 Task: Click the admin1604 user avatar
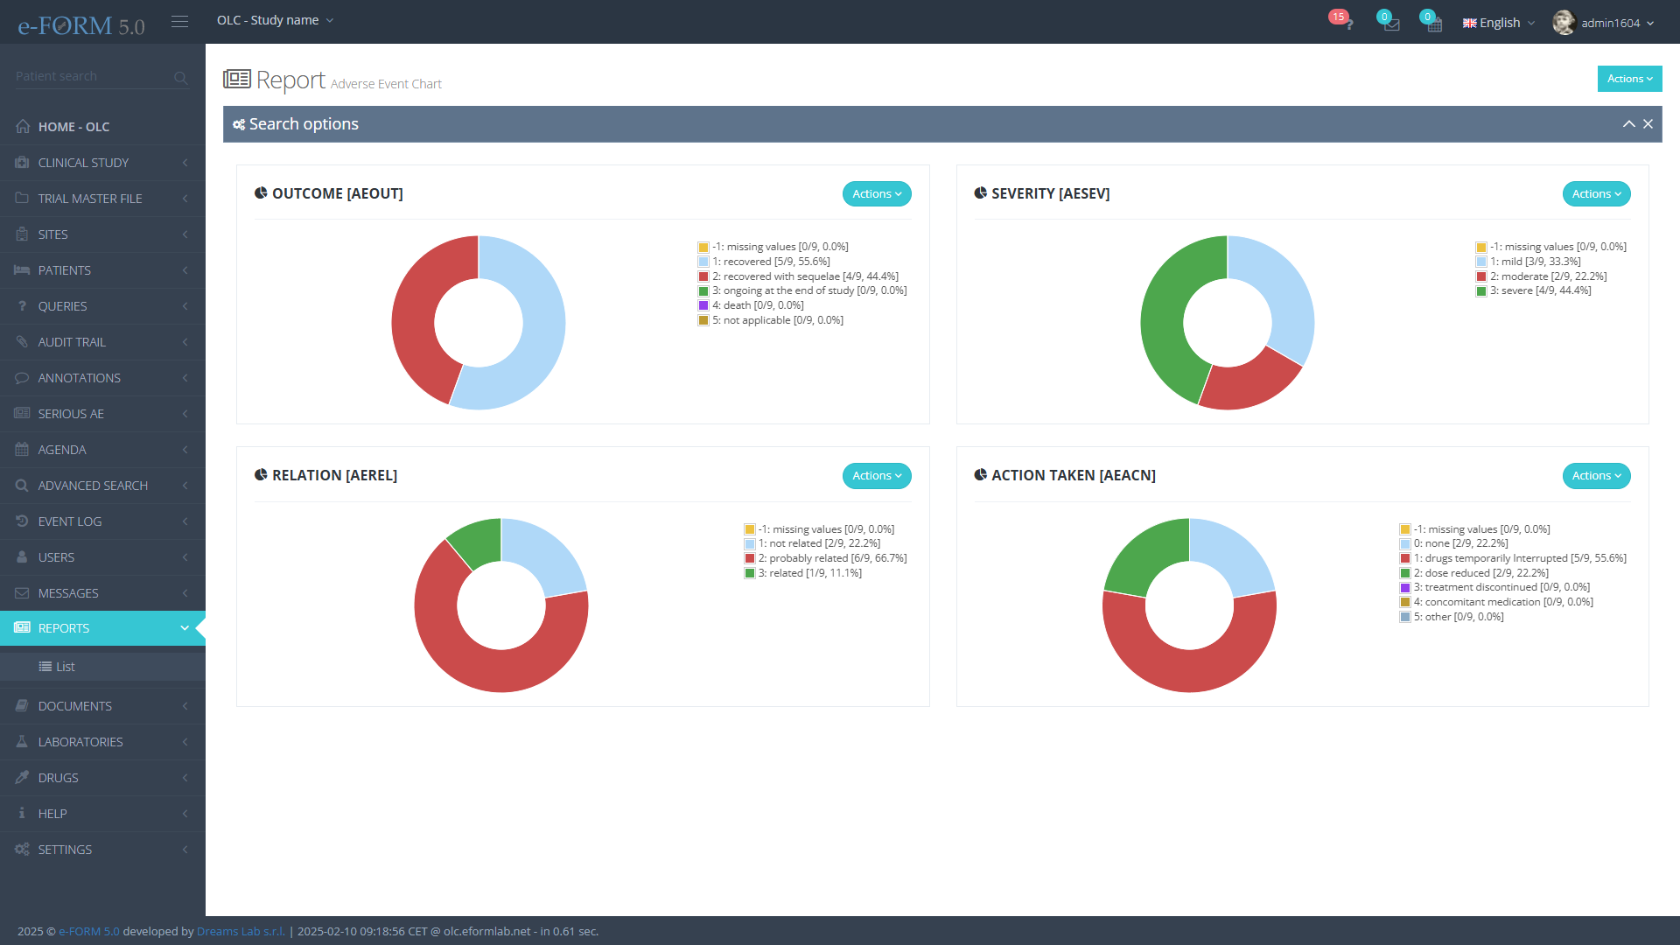(x=1564, y=23)
